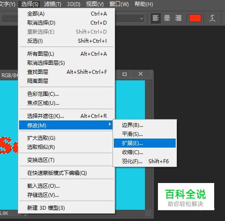Image resolution: width=225 pixels, height=221 pixels.
Task: Choose 收缩(C)... in submenu
Action: 145,152
